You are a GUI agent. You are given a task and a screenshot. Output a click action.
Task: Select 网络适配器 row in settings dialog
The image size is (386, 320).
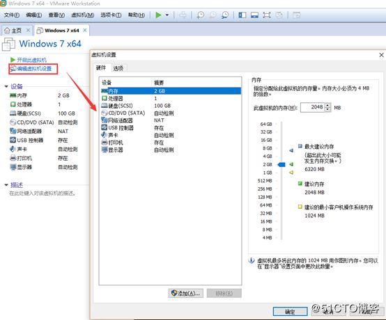171,120
